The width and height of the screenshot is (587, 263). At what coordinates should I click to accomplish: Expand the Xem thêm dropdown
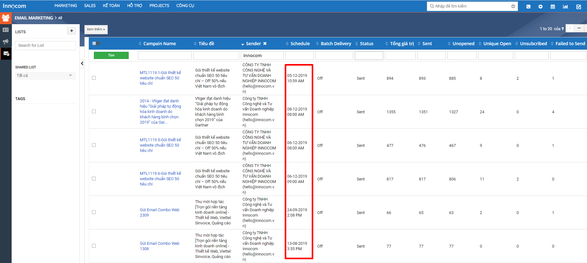96,30
